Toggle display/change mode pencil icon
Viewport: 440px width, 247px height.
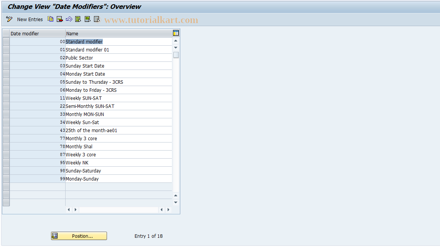pos(9,19)
